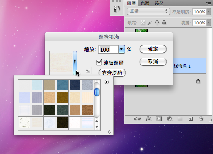Image resolution: width=213 pixels, height=154 pixels.
Task: Click the add layer mask icon
Action: click(159, 119)
